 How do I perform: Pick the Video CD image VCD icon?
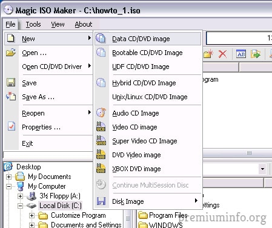click(101, 126)
